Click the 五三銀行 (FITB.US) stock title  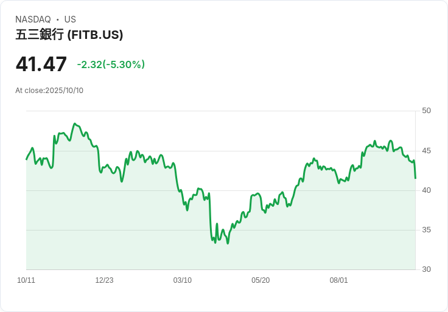point(69,35)
